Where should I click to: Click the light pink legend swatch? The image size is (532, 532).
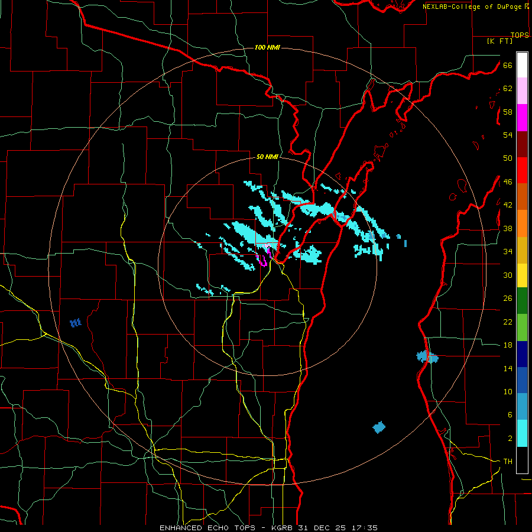522,90
